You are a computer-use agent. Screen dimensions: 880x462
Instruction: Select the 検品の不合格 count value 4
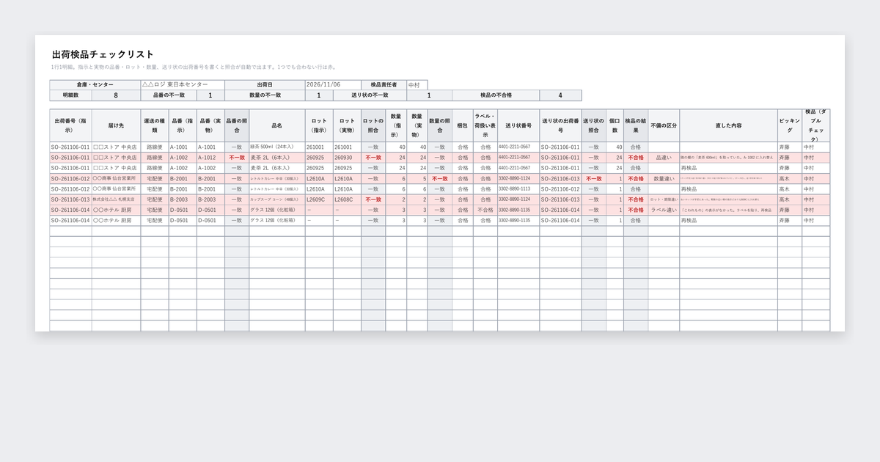tap(560, 95)
